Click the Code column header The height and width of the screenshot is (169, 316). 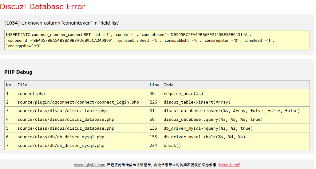(x=235, y=85)
